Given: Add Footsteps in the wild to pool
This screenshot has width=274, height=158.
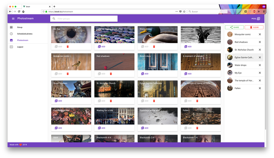Looking at the screenshot, I should (145, 128).
